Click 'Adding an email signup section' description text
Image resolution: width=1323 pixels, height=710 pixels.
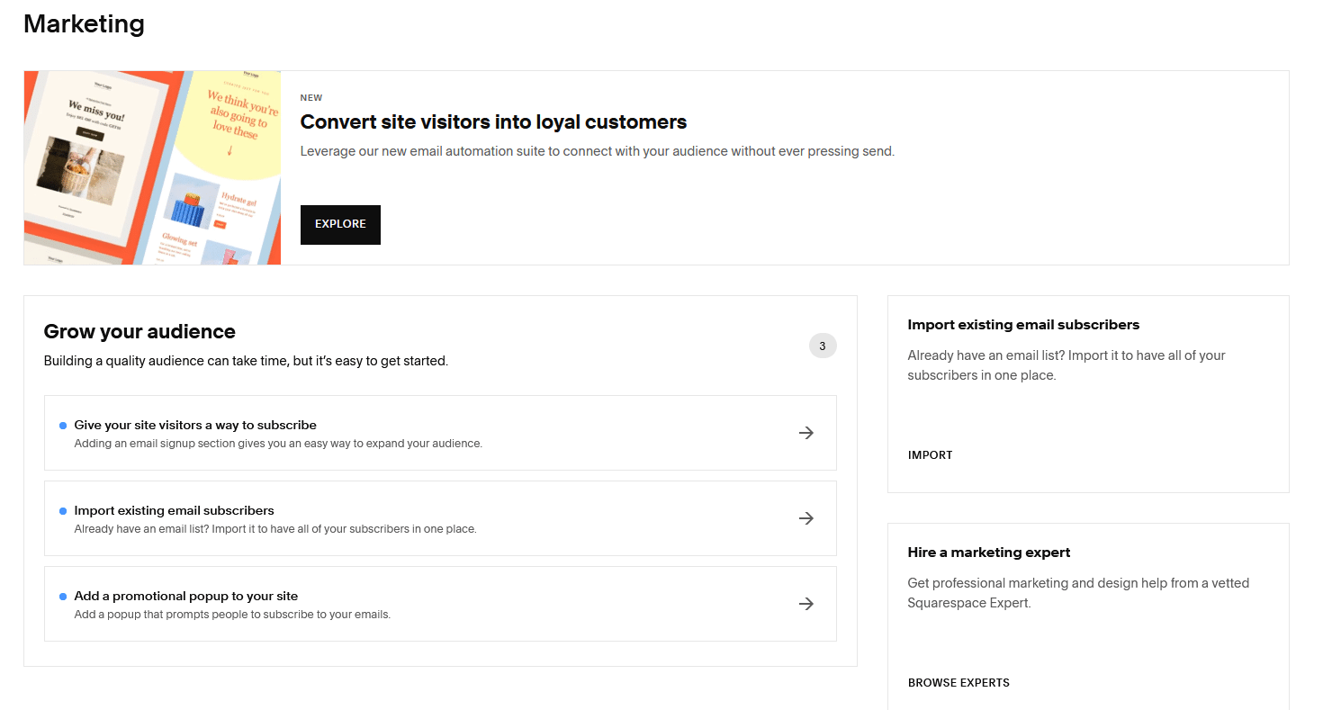tap(278, 444)
